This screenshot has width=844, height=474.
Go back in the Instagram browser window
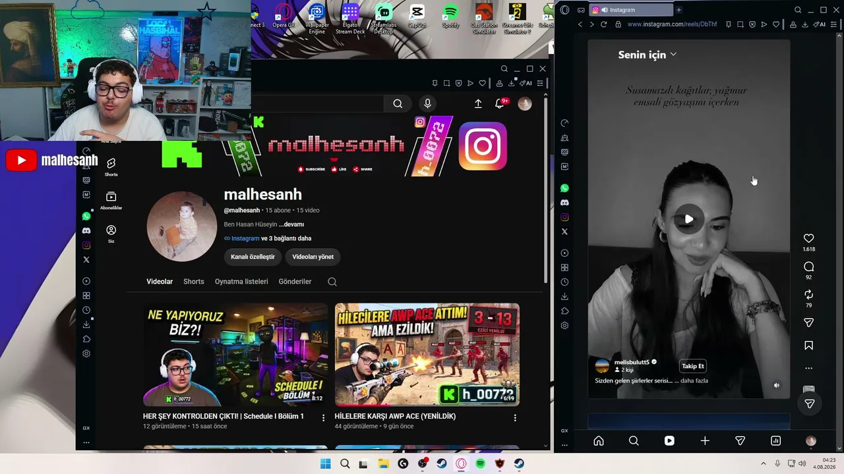click(580, 24)
